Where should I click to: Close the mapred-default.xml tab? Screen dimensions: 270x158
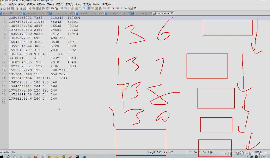coord(102,13)
